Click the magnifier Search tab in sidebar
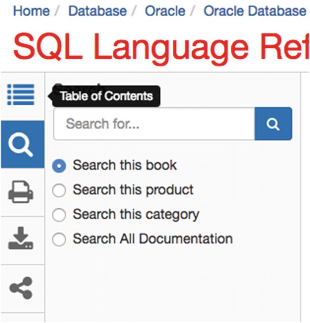Viewport: 310px width, 323px height. pyautogui.click(x=21, y=145)
